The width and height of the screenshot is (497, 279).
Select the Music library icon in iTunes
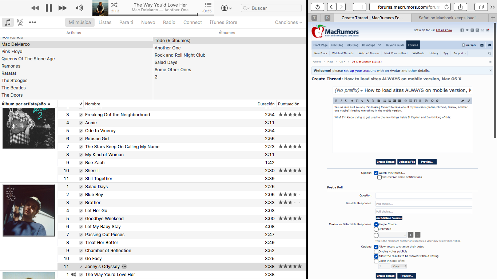[x=8, y=22]
